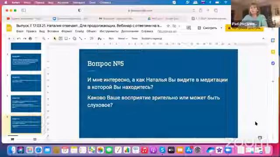Select the shape tool
280x157 pixels.
tap(74, 38)
